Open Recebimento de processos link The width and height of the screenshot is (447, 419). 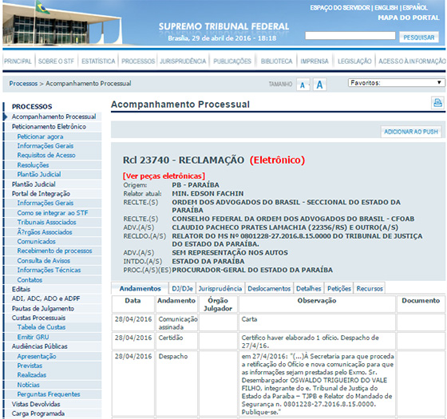(54, 251)
